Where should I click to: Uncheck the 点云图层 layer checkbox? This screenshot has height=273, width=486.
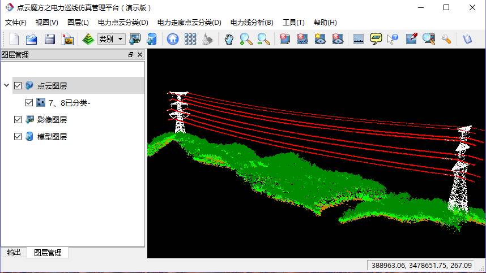(x=18, y=86)
